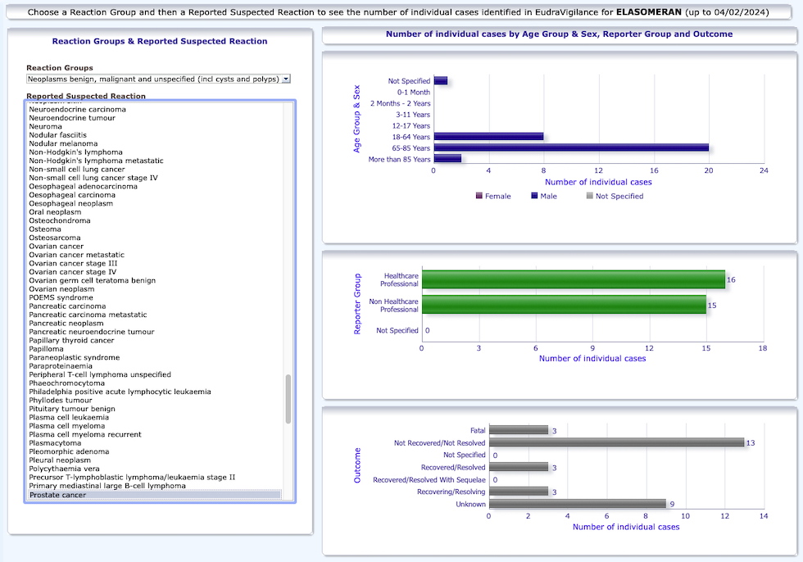Viewport: 803px width, 562px height.
Task: Pick Oral neoplasm in list
Action: coord(55,212)
